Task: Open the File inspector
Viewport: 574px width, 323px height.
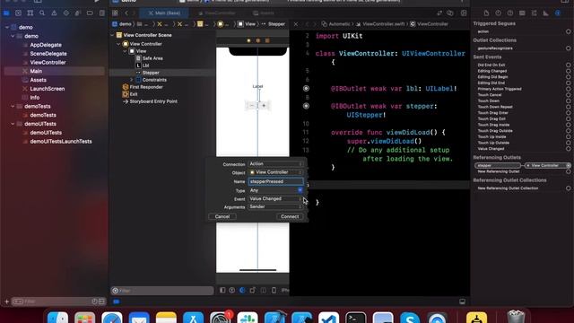Action: coord(486,13)
